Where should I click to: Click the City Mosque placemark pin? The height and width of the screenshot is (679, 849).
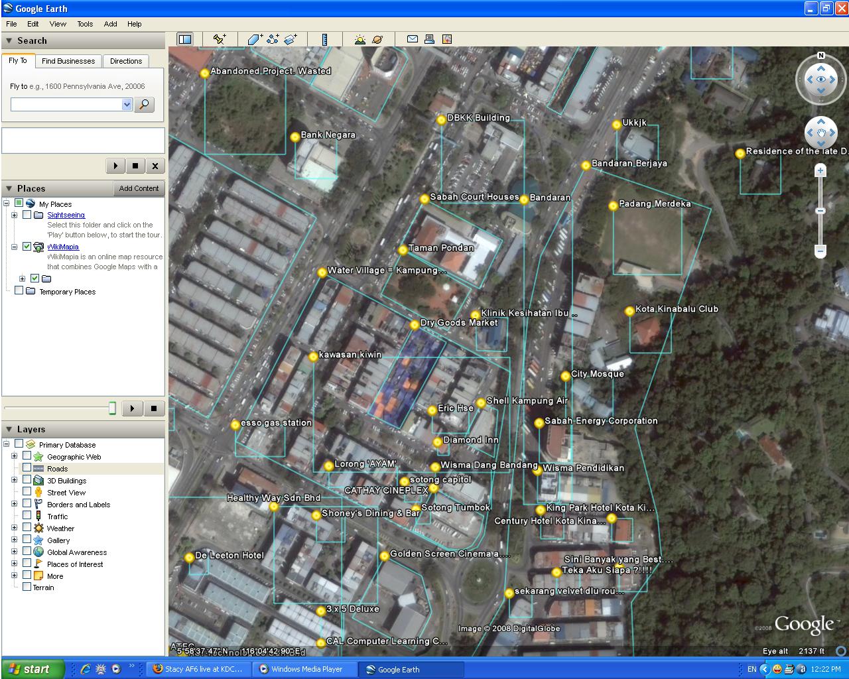[x=565, y=376]
